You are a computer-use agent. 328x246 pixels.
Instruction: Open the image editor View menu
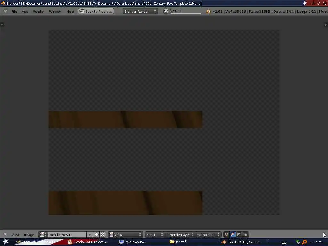15,235
